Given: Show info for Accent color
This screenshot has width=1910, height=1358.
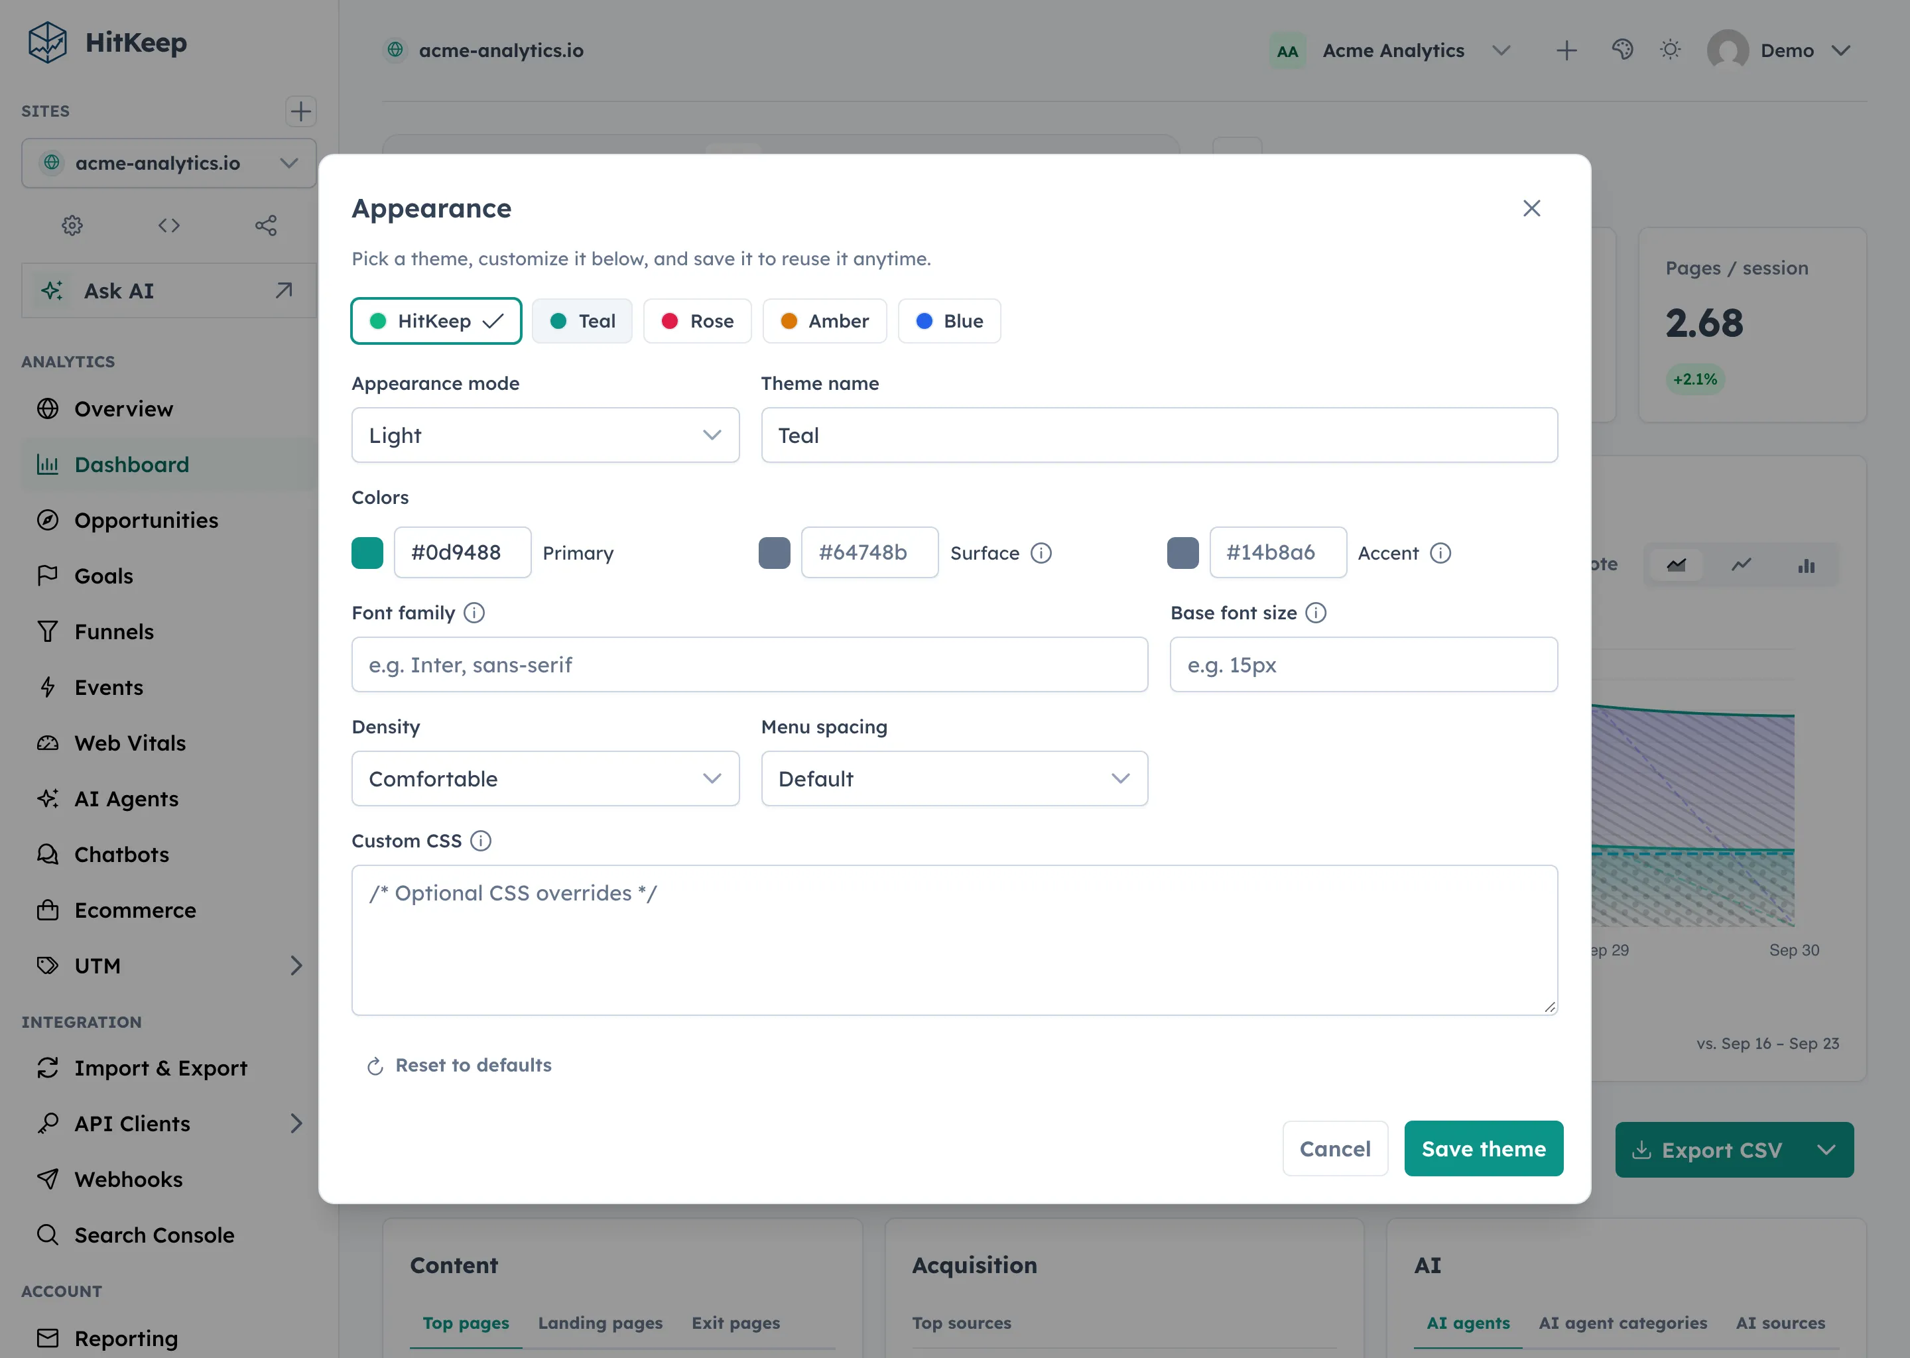Looking at the screenshot, I should pyautogui.click(x=1440, y=553).
